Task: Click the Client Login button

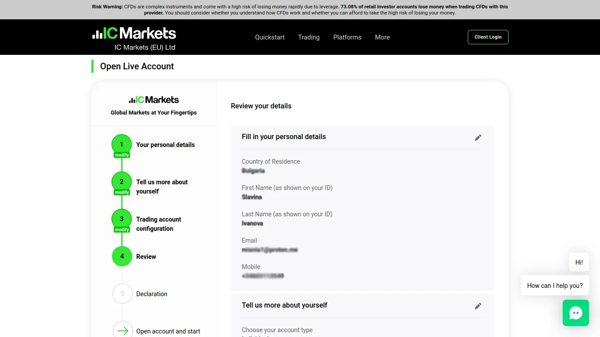Action: tap(488, 37)
